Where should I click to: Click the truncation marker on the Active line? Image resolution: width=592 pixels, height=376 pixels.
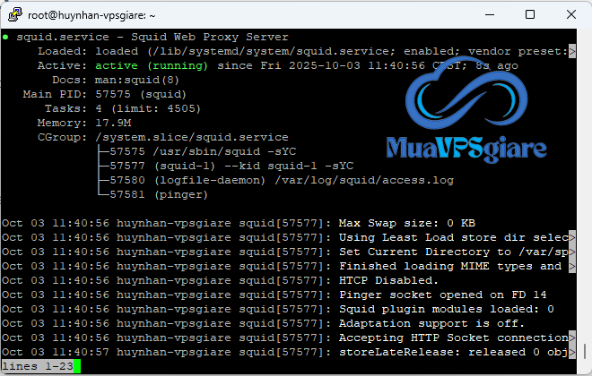click(x=571, y=65)
